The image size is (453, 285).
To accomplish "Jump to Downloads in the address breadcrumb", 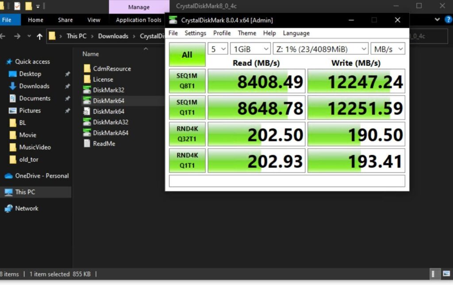I will (x=113, y=36).
